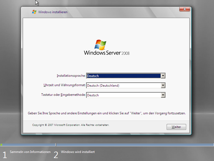Click the Deutsch (Deutschland) format field
This screenshot has width=214, height=161.
point(123,86)
